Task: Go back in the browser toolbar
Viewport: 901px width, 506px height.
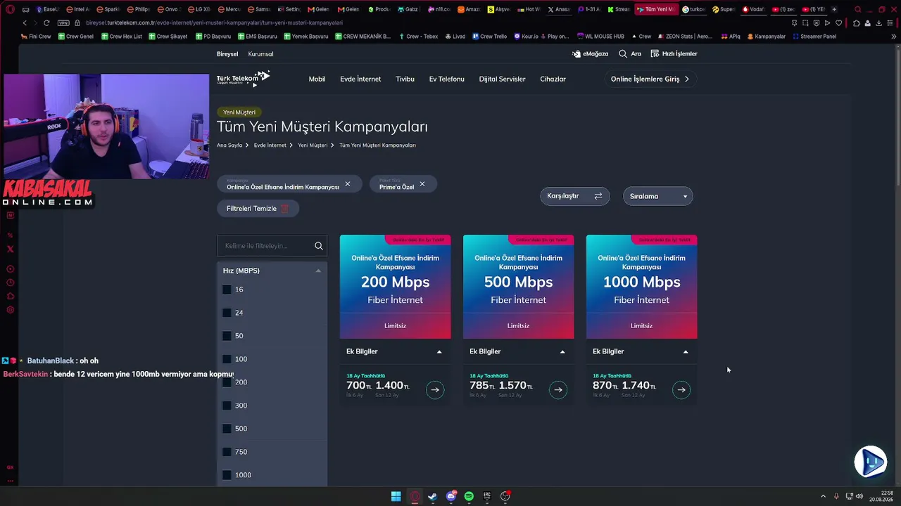Action: pos(25,22)
